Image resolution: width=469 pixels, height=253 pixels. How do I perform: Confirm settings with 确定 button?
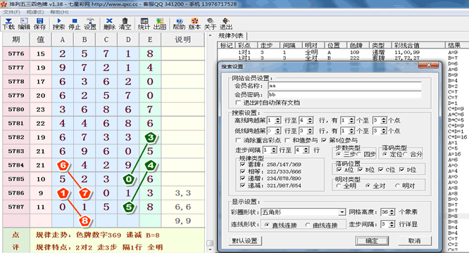click(x=372, y=241)
